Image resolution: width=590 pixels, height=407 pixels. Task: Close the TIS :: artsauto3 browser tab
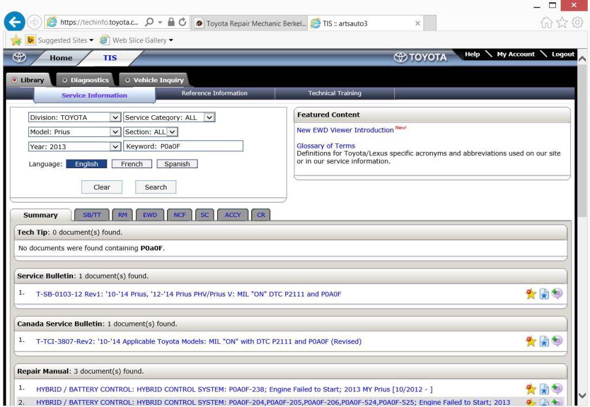pyautogui.click(x=418, y=23)
